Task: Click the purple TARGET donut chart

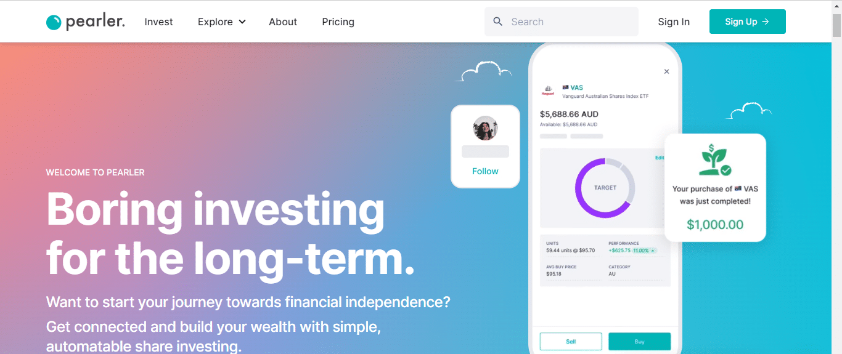Action: (605, 188)
